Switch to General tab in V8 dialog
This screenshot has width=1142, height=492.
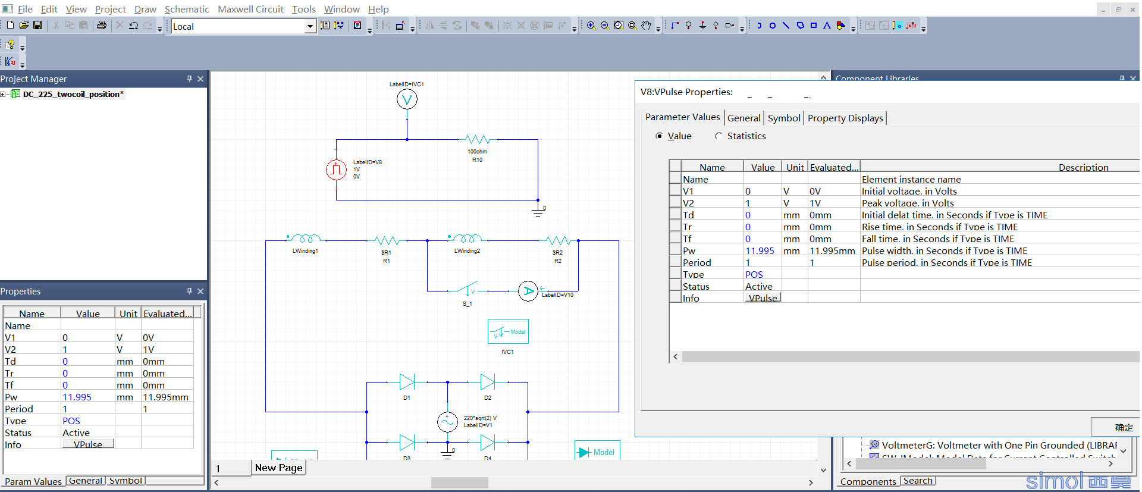point(744,118)
